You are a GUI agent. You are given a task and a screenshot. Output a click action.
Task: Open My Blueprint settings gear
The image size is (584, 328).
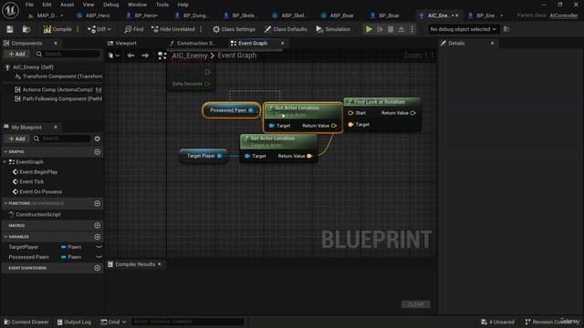pyautogui.click(x=98, y=138)
